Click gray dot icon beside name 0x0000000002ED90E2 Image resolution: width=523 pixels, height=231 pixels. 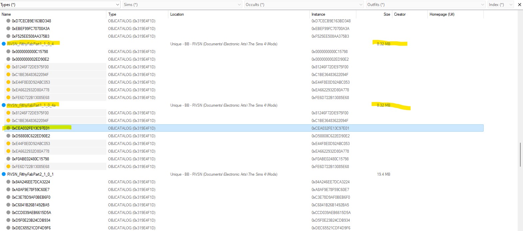click(x=8, y=59)
